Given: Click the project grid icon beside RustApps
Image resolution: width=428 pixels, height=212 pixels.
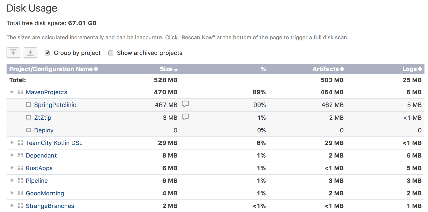Looking at the screenshot, I should (x=20, y=168).
